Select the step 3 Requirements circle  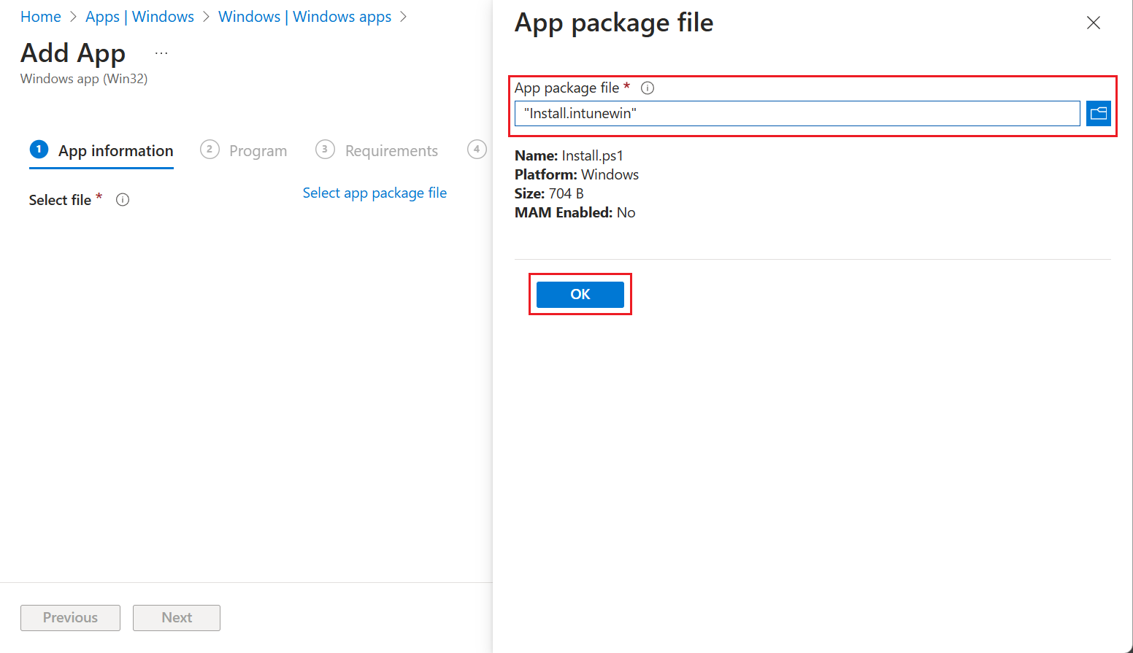(325, 149)
